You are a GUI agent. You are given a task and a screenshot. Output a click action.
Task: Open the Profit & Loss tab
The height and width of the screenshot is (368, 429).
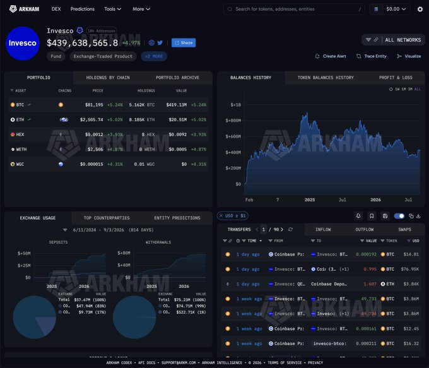pos(396,78)
